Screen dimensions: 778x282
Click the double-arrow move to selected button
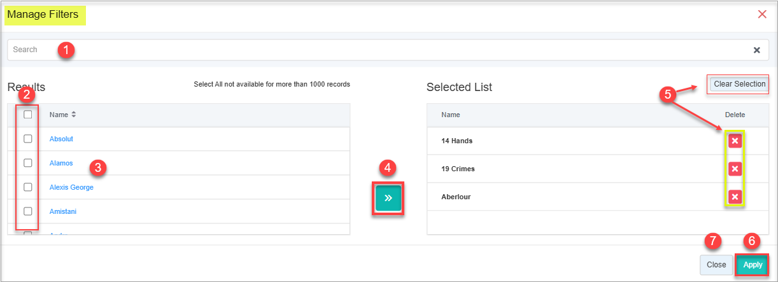(388, 198)
